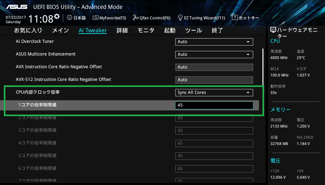325x185 pixels.
Task: Click the CPU section heading
Action: click(275, 41)
